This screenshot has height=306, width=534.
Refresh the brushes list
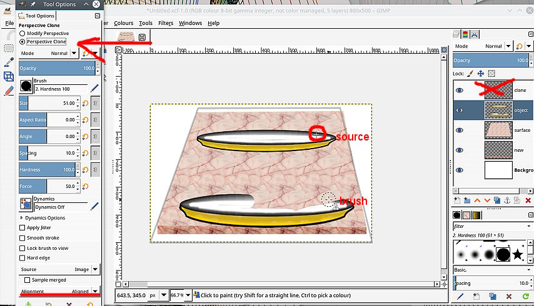(525, 297)
